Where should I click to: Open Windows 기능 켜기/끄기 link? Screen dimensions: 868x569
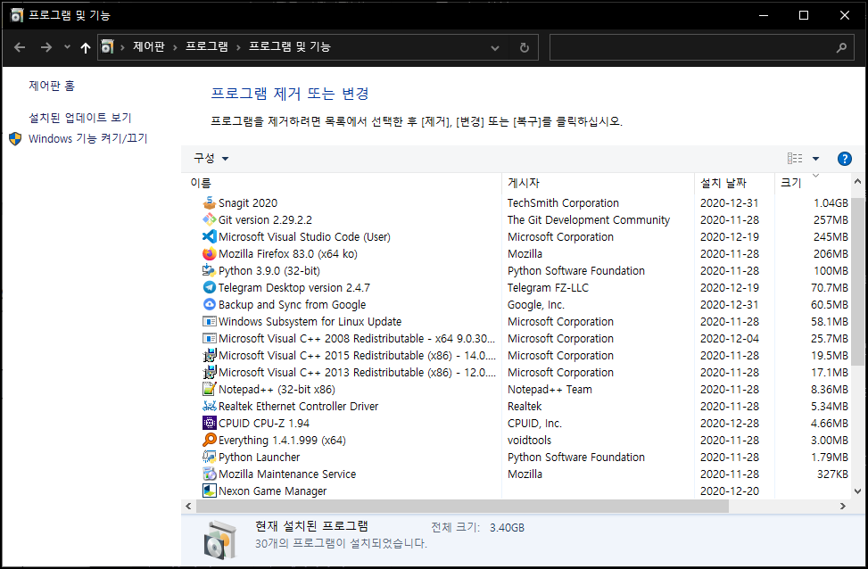pyautogui.click(x=88, y=138)
